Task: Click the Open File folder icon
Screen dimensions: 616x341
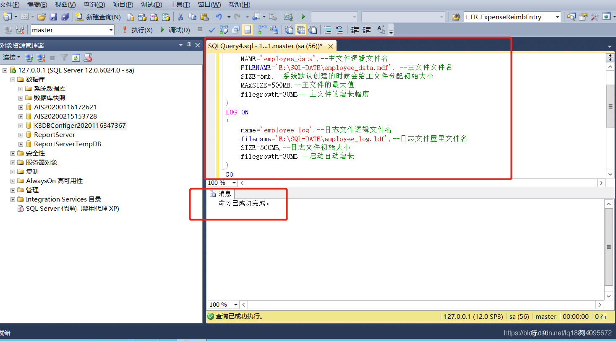Action: (x=41, y=17)
